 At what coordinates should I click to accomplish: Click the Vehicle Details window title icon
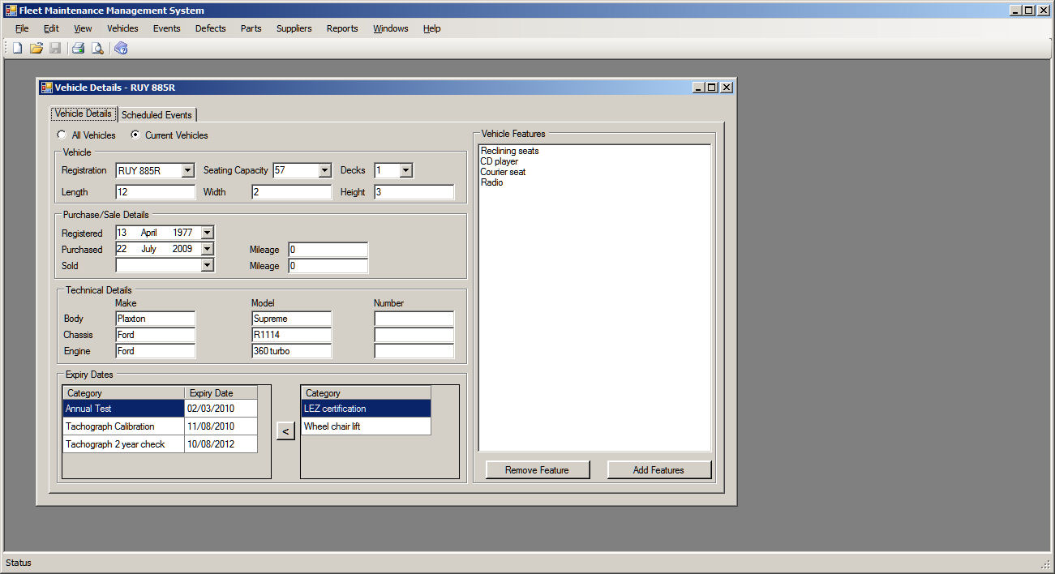[46, 88]
